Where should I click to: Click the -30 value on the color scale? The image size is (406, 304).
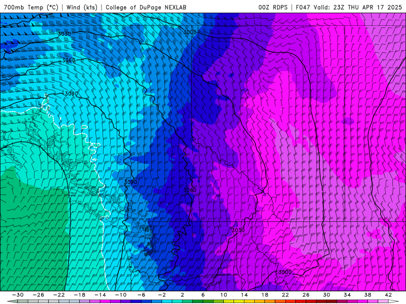[18, 295]
